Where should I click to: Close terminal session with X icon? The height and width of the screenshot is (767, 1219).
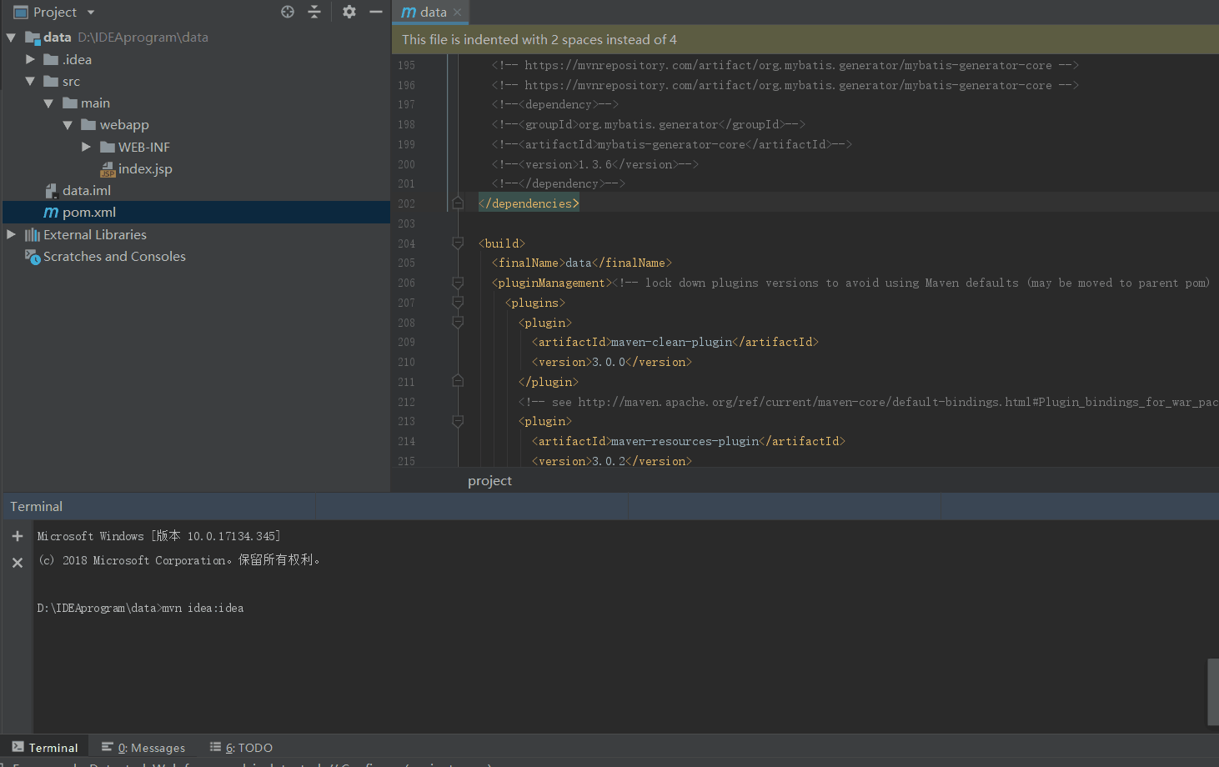18,563
